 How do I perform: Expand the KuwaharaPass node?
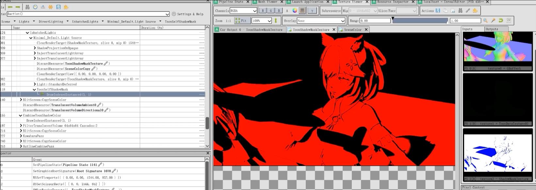(21, 136)
